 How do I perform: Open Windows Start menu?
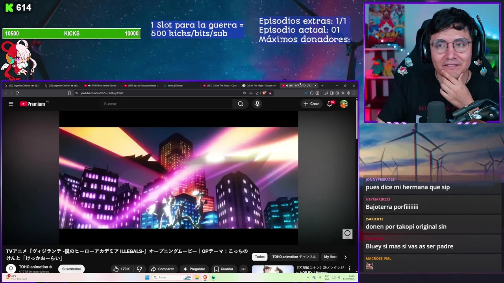click(147, 277)
